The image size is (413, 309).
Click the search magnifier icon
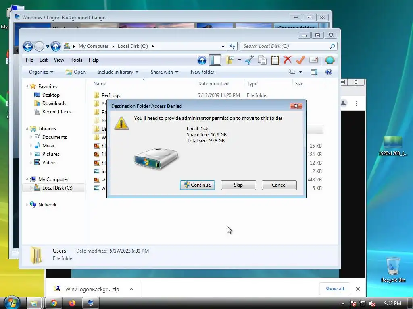click(332, 46)
